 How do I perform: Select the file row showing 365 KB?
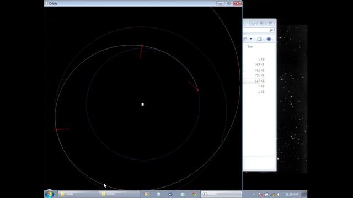pos(259,65)
